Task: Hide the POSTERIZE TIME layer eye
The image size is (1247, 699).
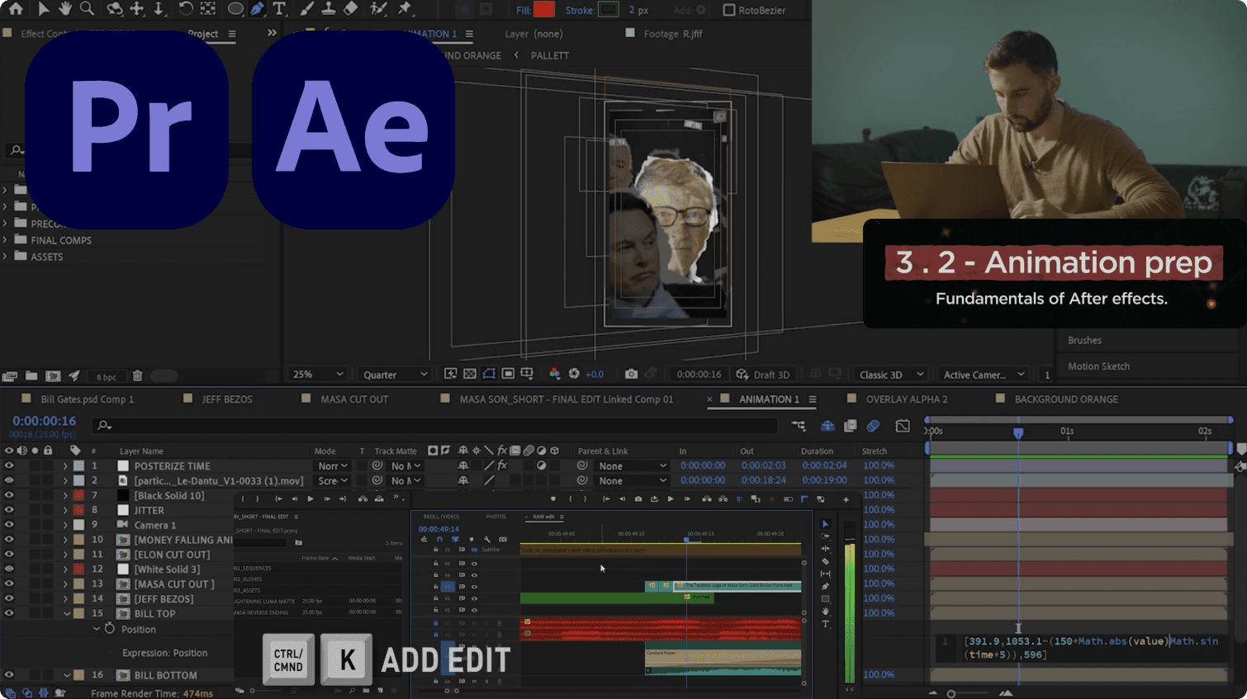Action: click(x=9, y=465)
